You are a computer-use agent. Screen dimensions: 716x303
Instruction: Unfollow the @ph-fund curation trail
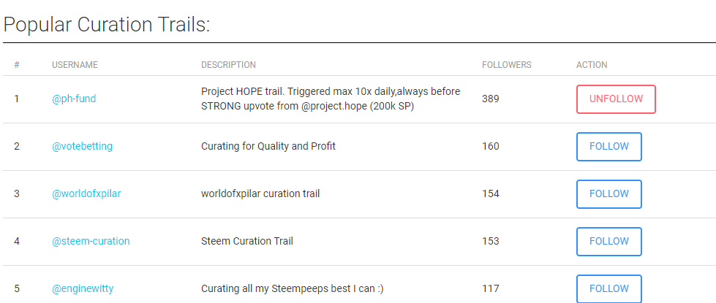coord(616,99)
